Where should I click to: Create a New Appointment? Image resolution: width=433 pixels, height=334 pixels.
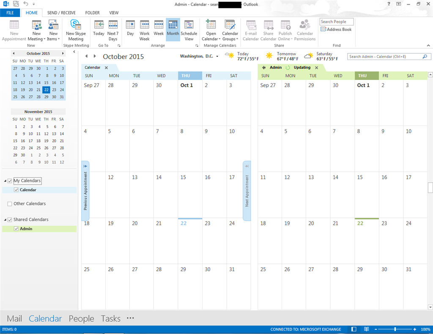pyautogui.click(x=14, y=30)
